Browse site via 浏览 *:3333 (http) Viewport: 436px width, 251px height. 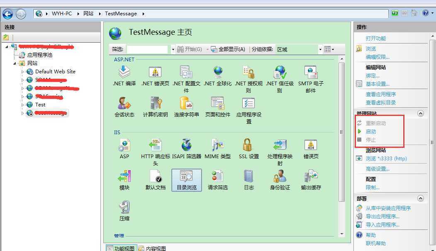point(386,159)
